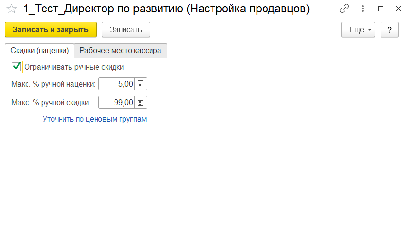Maximize the settings window

(381, 9)
